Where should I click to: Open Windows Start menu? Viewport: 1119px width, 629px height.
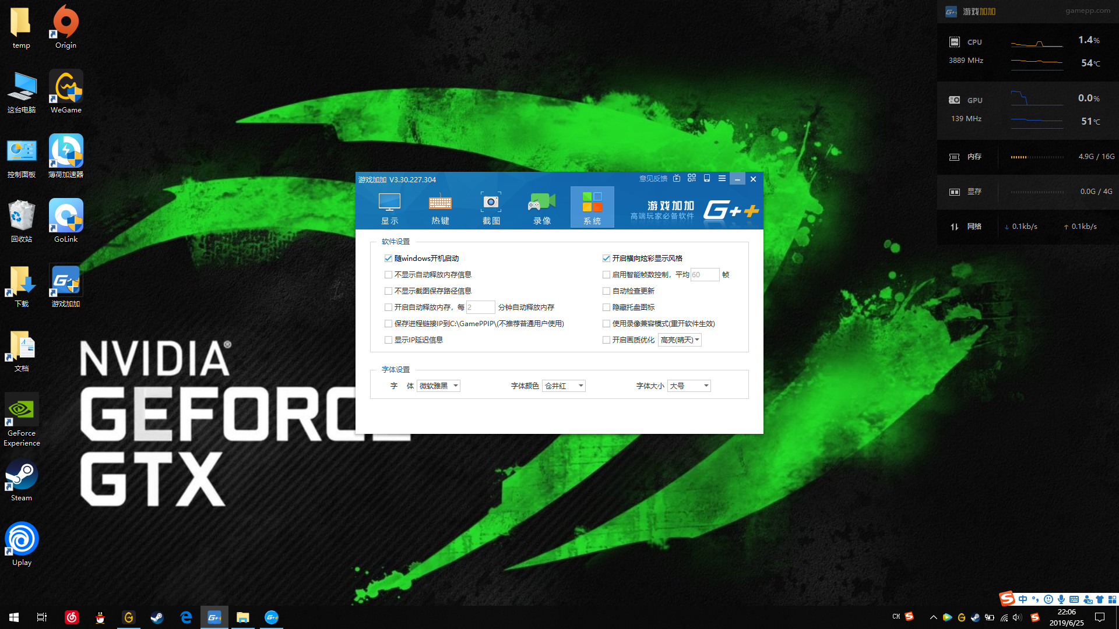[14, 617]
